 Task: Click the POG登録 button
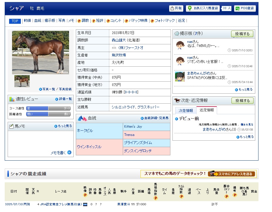245,8
